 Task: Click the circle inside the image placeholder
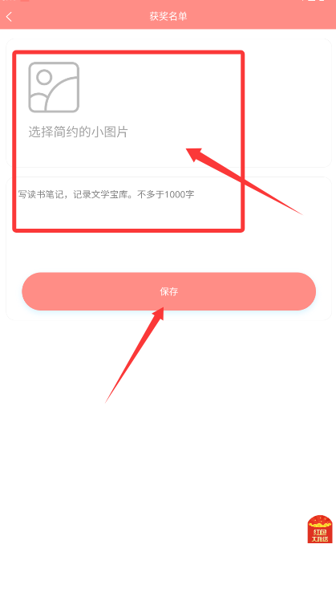click(x=45, y=77)
